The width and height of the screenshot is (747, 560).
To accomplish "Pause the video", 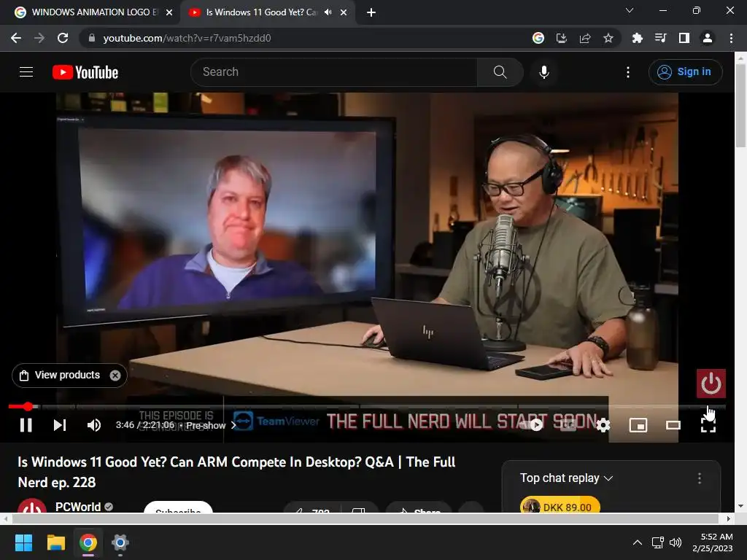I will pos(26,425).
